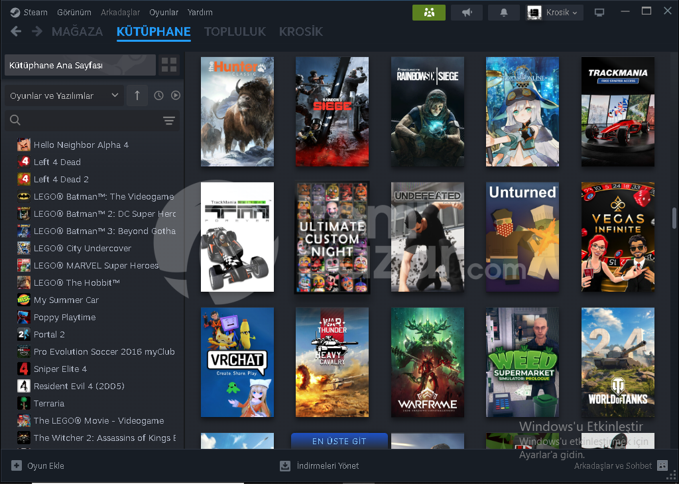This screenshot has height=484, width=679.
Task: Click İndirmeleri Yönet link
Action: pos(328,466)
